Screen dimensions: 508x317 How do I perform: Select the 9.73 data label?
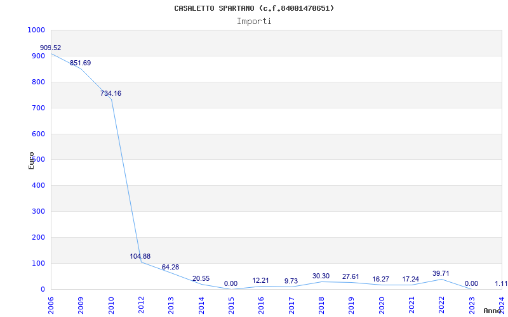pos(291,281)
